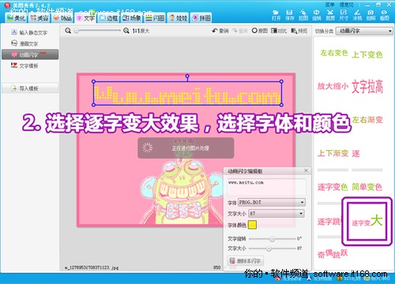Switch to the 拼图 tab
Viewport: 395px width, 284px height.
201,18
